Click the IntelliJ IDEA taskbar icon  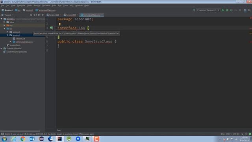59,139
